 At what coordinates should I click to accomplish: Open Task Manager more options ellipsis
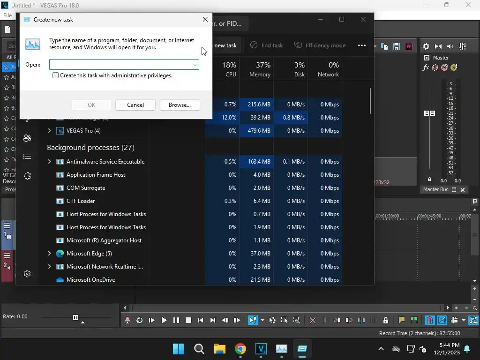pos(362,45)
